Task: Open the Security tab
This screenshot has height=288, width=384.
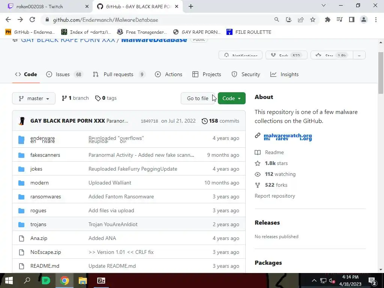Action: (x=246, y=75)
